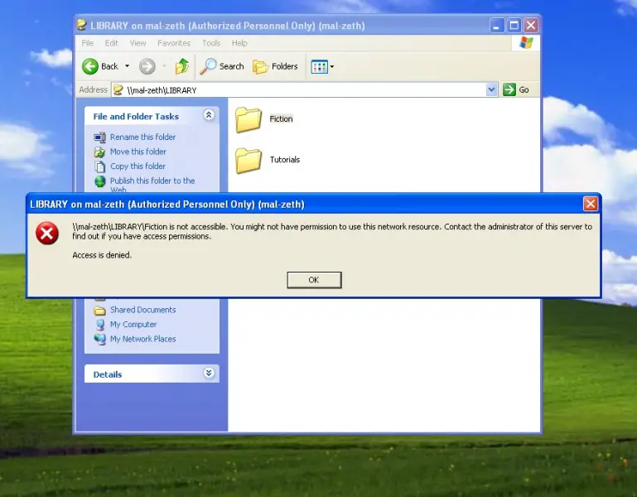The image size is (637, 497).
Task: Open the Edit menu
Action: coord(111,43)
